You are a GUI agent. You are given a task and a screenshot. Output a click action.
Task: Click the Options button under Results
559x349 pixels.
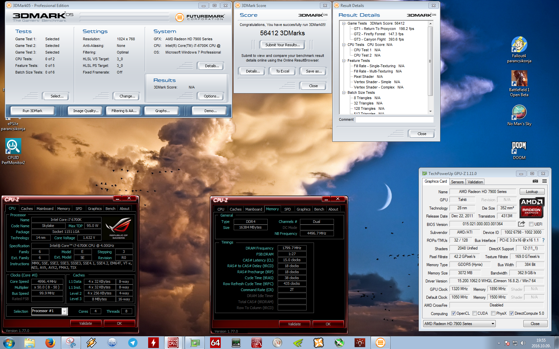click(x=211, y=96)
